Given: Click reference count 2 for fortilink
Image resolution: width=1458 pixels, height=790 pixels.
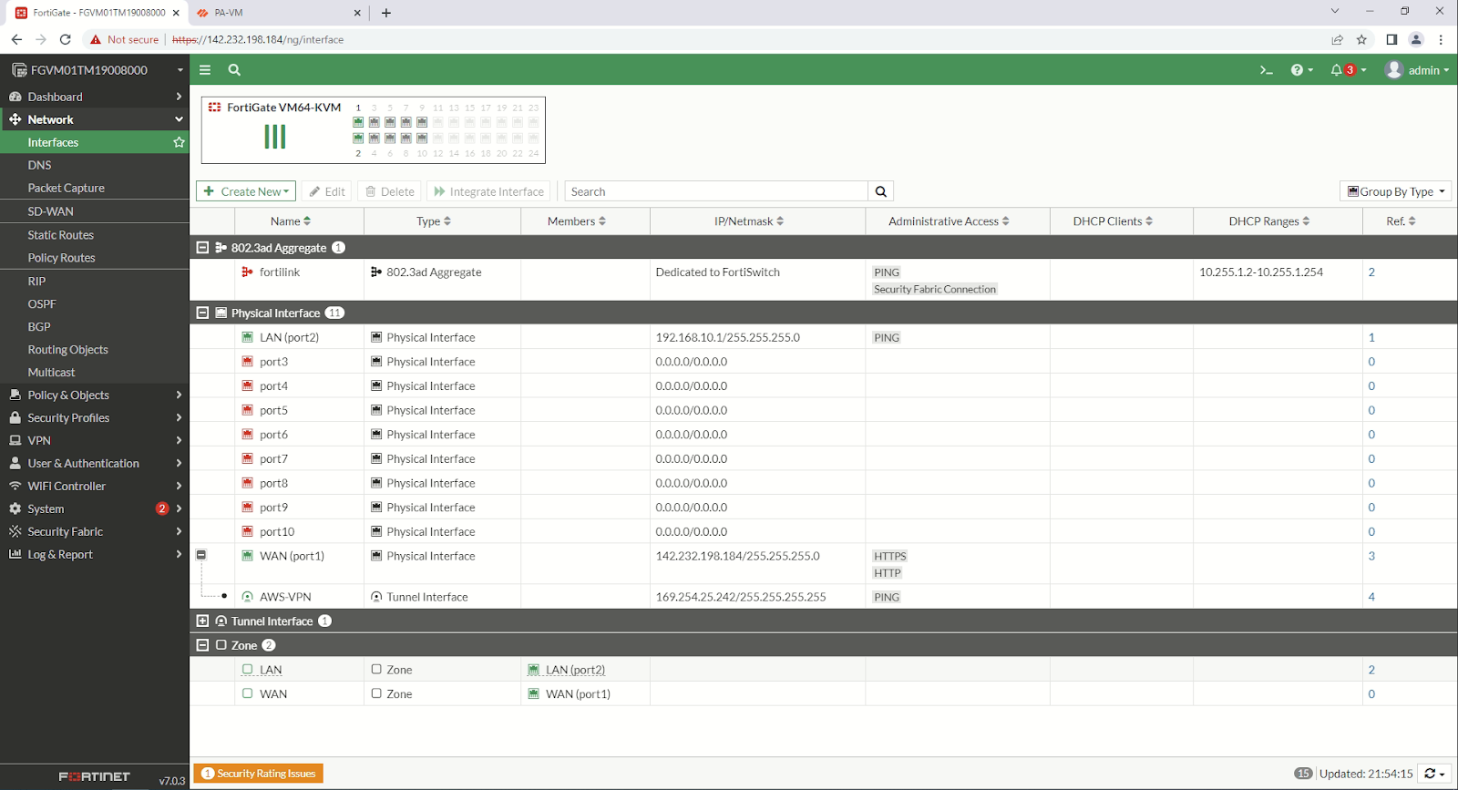Looking at the screenshot, I should click(1371, 272).
